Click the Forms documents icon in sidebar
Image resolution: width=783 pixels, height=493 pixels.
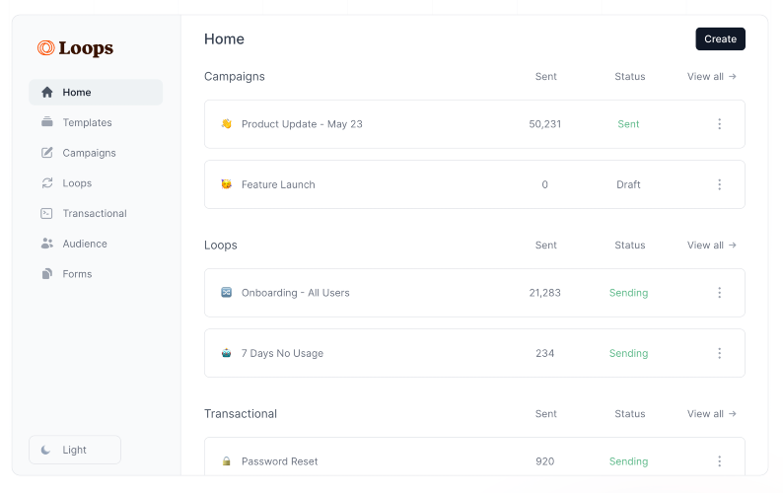[x=47, y=274]
